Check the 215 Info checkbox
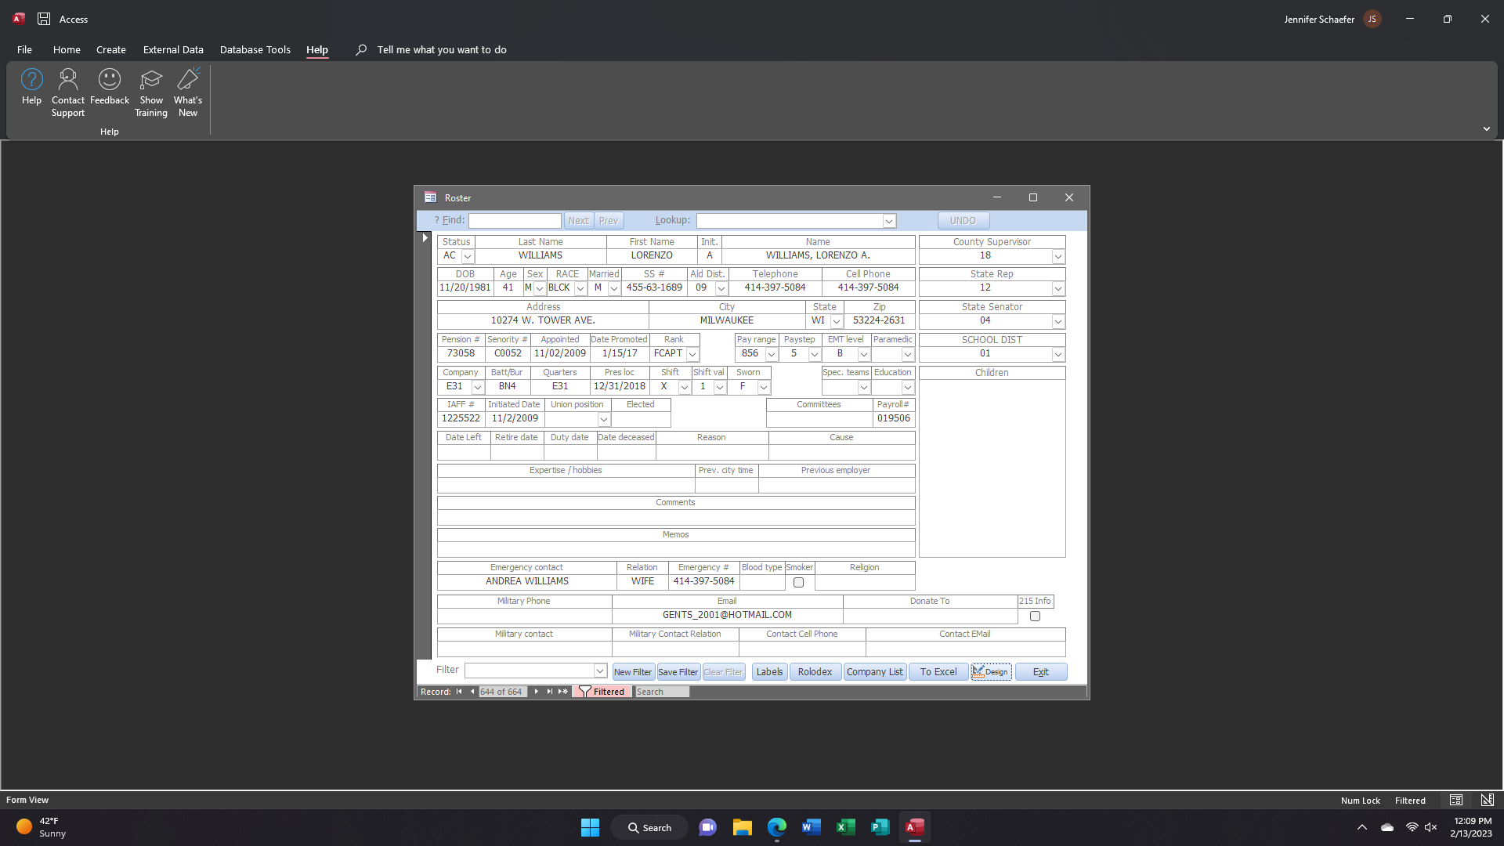1504x846 pixels. (x=1035, y=616)
